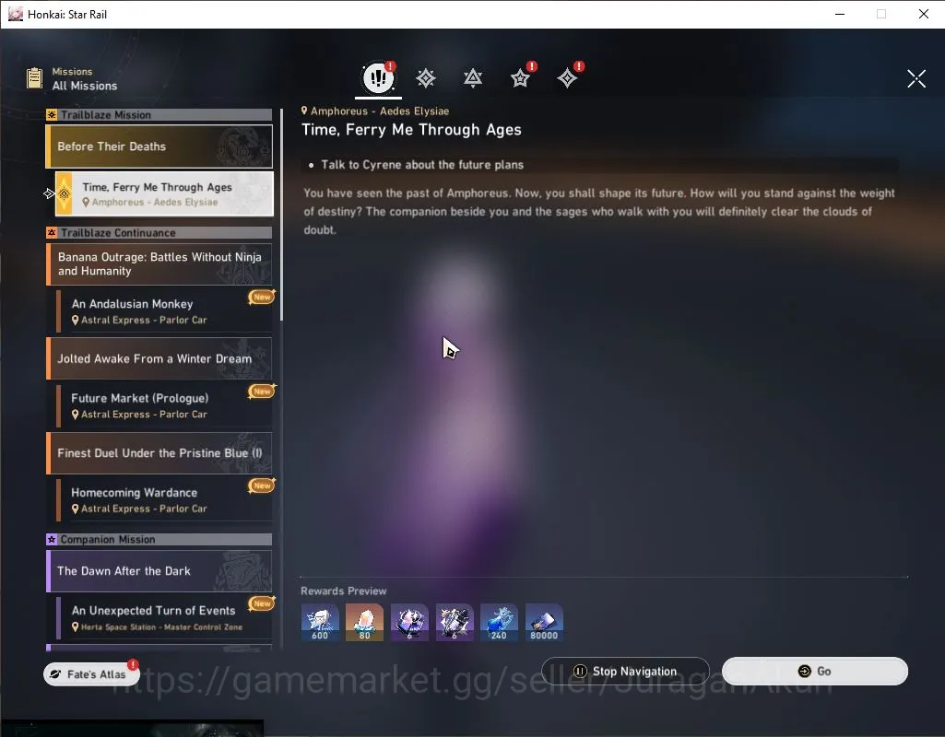Collapse the Trailblaze Continuance category header

tap(159, 232)
